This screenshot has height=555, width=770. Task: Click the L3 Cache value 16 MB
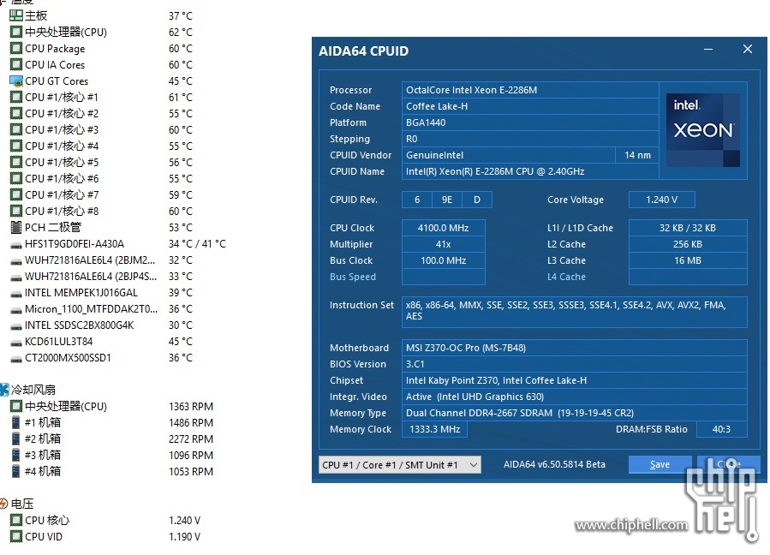[688, 260]
